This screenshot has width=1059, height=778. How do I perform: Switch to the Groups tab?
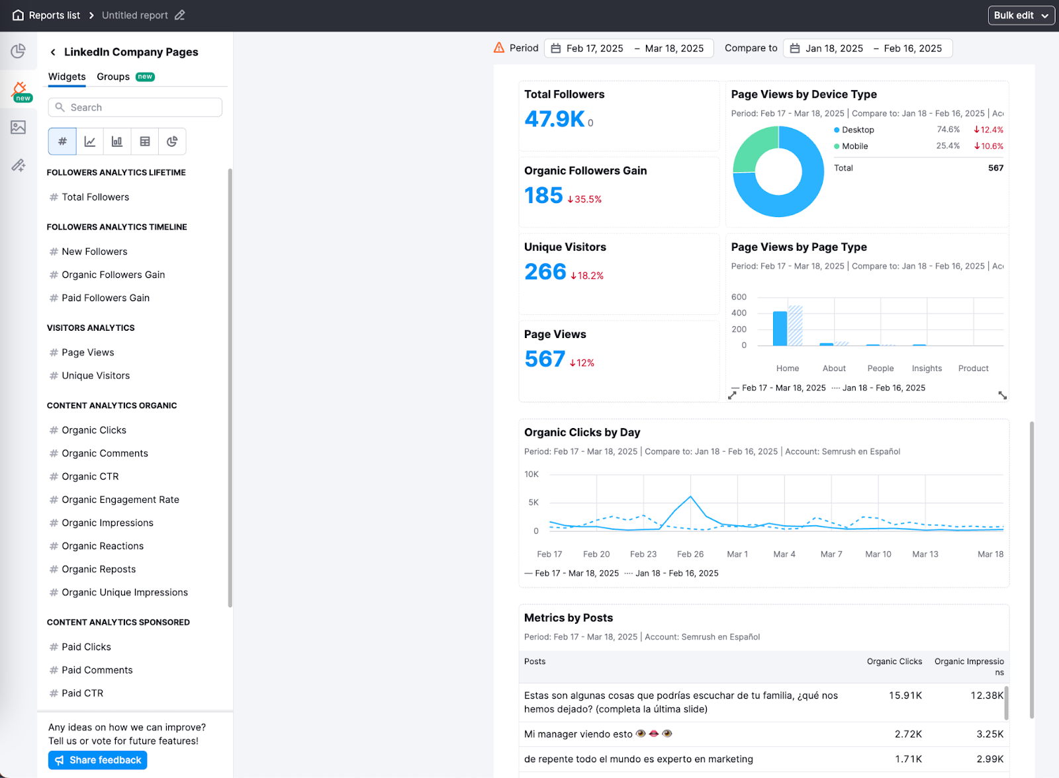(x=113, y=77)
